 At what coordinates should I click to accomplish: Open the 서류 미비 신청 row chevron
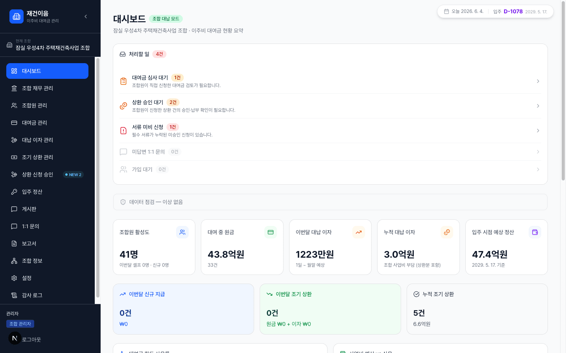click(538, 131)
